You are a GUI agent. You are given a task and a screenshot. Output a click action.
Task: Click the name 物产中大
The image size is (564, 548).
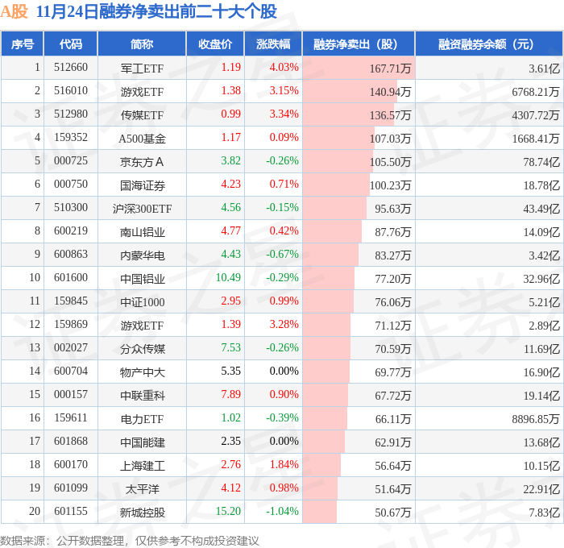coord(143,372)
